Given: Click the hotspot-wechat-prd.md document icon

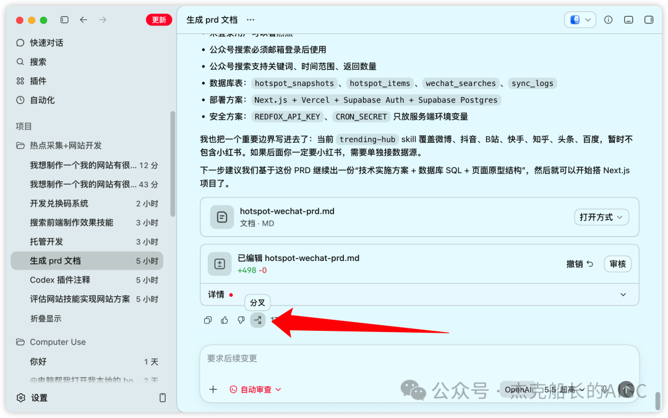Looking at the screenshot, I should (222, 217).
